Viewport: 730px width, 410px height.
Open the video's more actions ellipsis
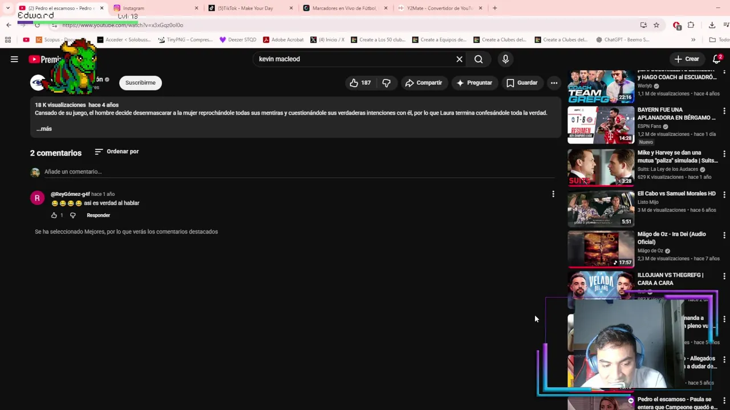point(554,83)
